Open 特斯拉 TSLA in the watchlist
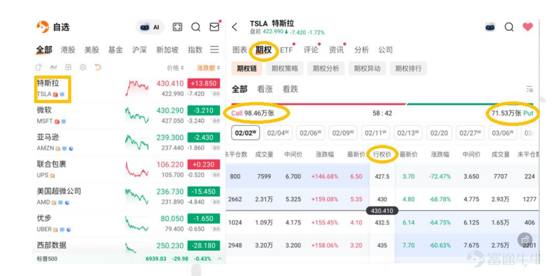This screenshot has width=552, height=276. (129, 88)
